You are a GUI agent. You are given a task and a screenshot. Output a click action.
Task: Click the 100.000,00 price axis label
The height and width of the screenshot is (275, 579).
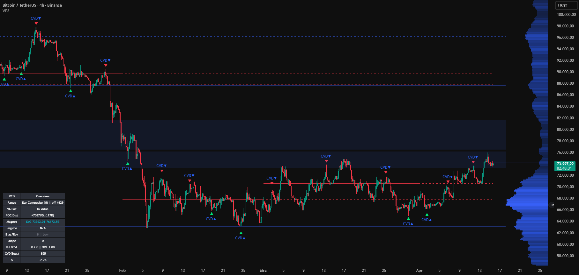pyautogui.click(x=566, y=15)
